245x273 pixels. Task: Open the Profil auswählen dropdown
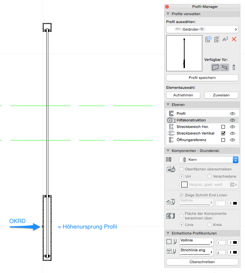[x=202, y=30]
